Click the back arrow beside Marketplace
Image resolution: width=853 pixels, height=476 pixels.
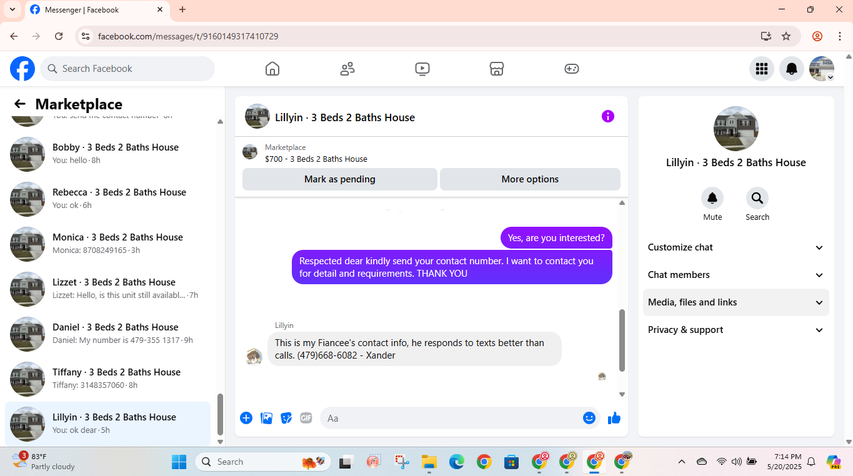[20, 104]
